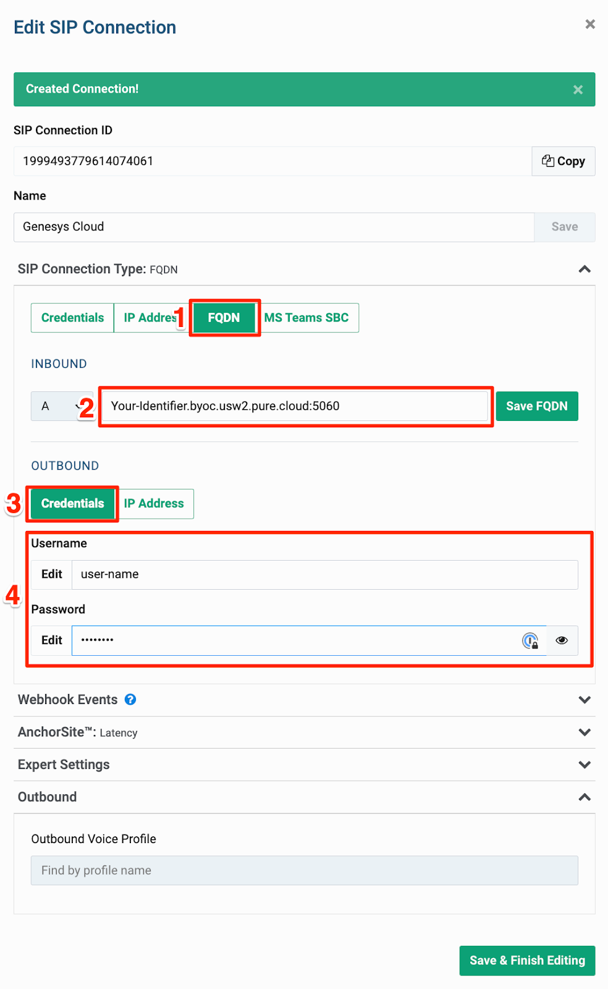The image size is (608, 989).
Task: Click the Outbound Voice Profile search field
Action: [x=305, y=870]
